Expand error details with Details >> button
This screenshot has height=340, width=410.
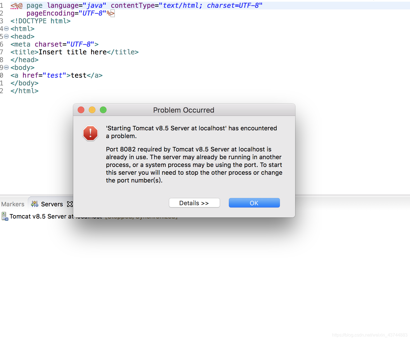tap(194, 203)
